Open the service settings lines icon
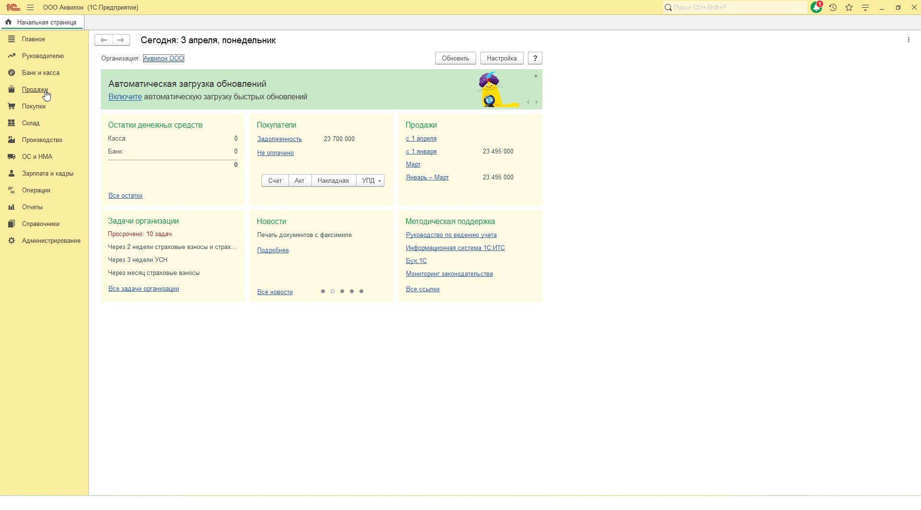 click(865, 8)
